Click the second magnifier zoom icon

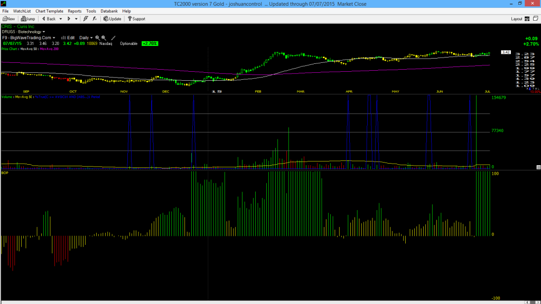point(104,38)
